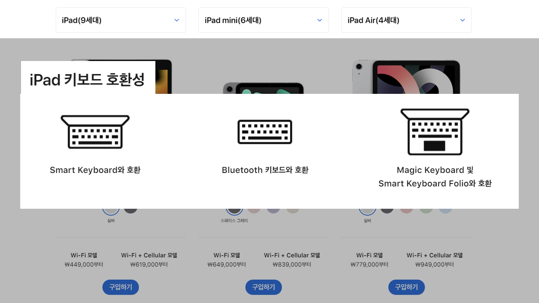Screen dimensions: 539x303
Task: Click 구입하기 button for iPad 9세대
Action: pos(121,287)
